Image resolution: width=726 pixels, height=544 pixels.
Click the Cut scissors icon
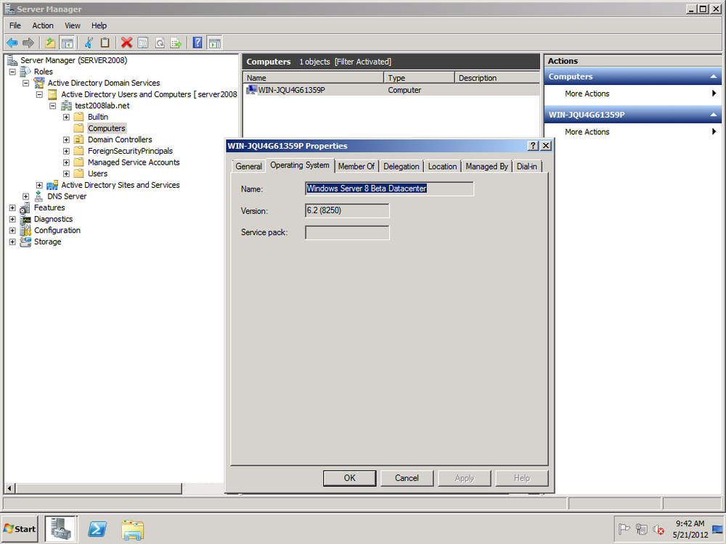click(x=89, y=43)
